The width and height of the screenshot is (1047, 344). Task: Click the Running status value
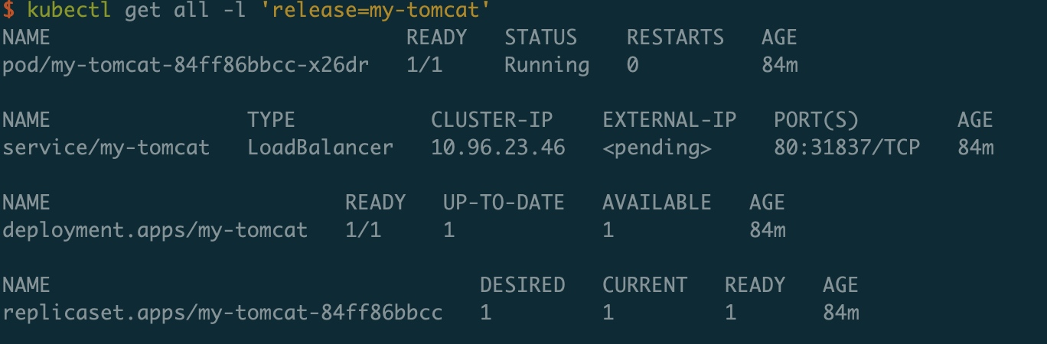(x=546, y=66)
